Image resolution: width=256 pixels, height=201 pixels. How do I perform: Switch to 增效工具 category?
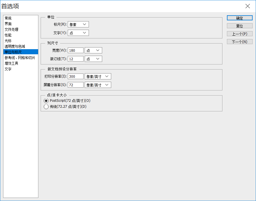(21, 63)
